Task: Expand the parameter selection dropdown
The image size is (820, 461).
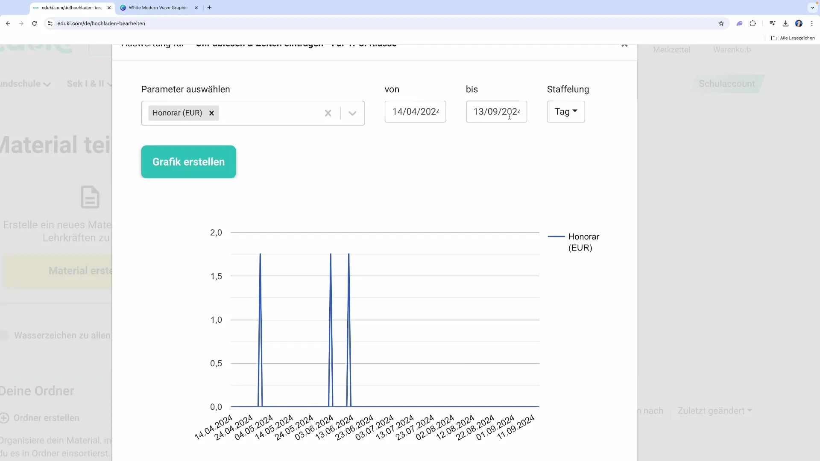Action: pyautogui.click(x=352, y=113)
